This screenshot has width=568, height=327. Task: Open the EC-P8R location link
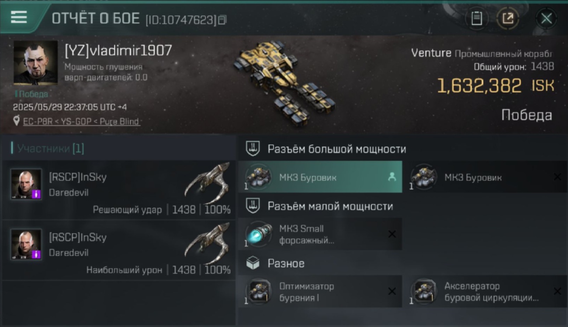81,121
